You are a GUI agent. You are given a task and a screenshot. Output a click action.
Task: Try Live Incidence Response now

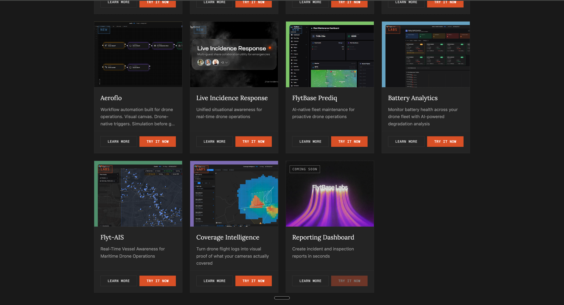pos(253,141)
